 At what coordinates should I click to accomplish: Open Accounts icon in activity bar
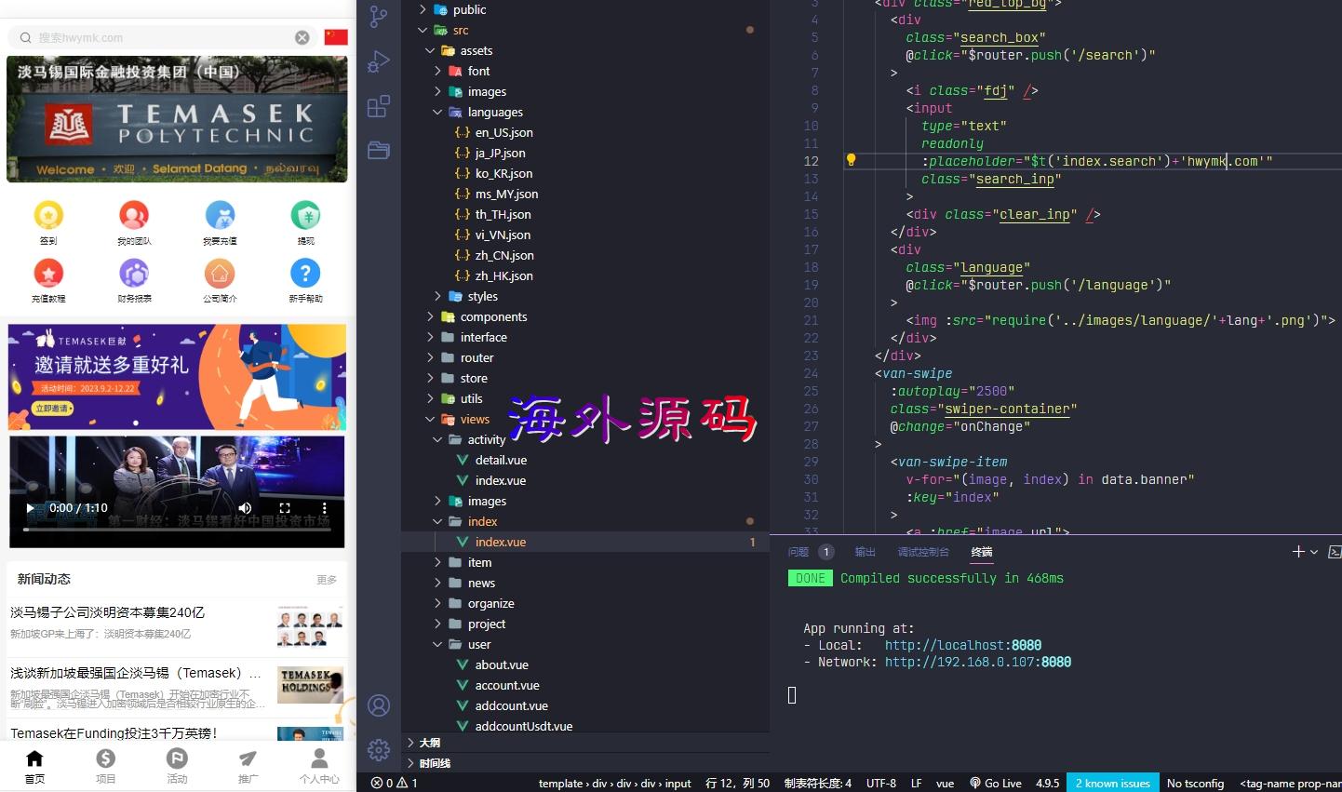click(378, 705)
